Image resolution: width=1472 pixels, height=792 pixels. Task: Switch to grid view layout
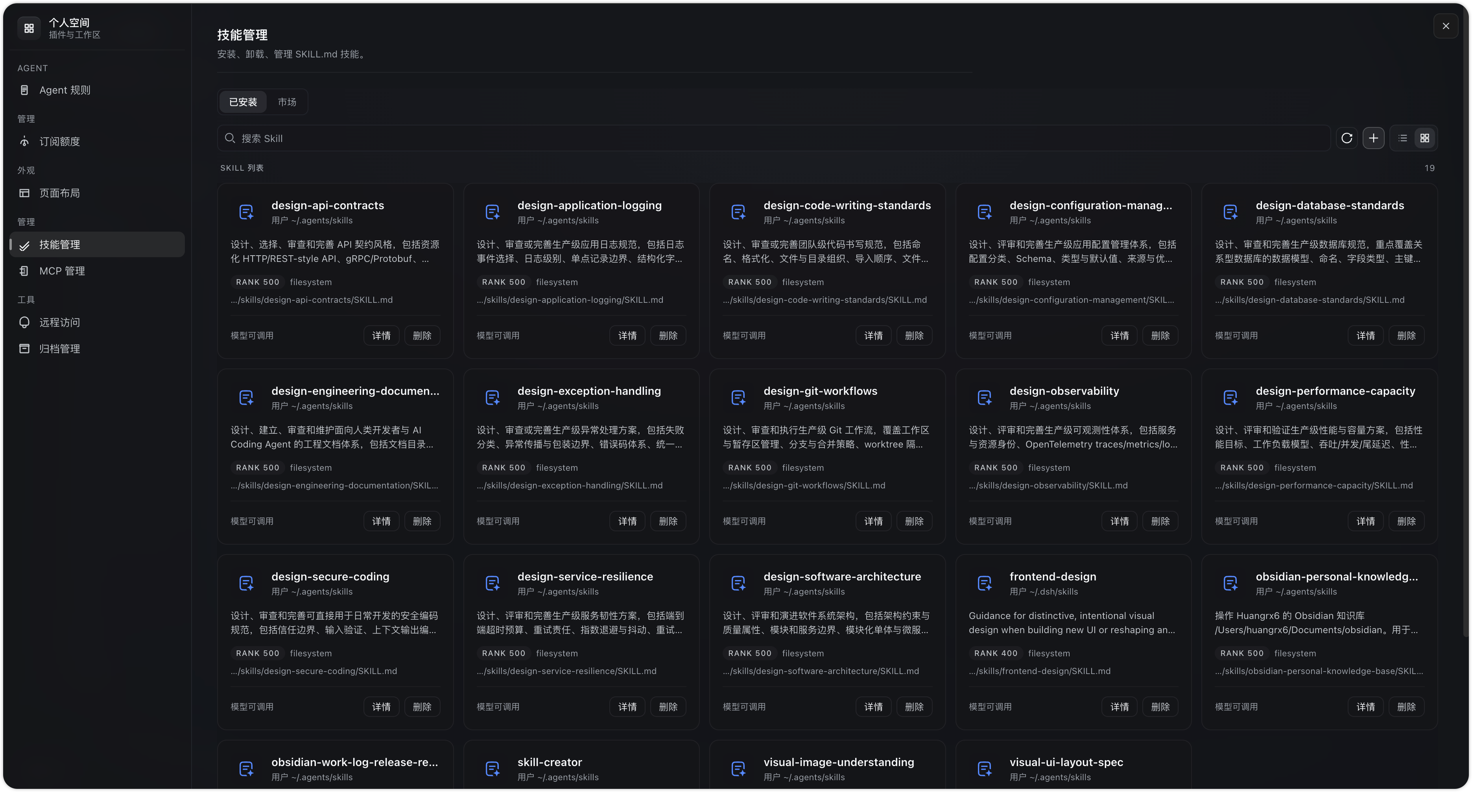(1424, 138)
